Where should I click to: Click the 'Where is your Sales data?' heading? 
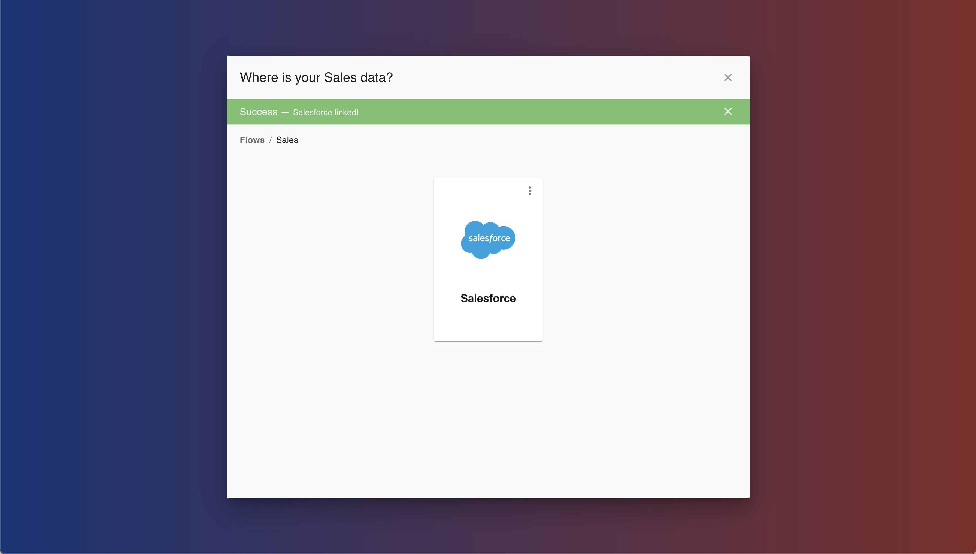(x=316, y=77)
